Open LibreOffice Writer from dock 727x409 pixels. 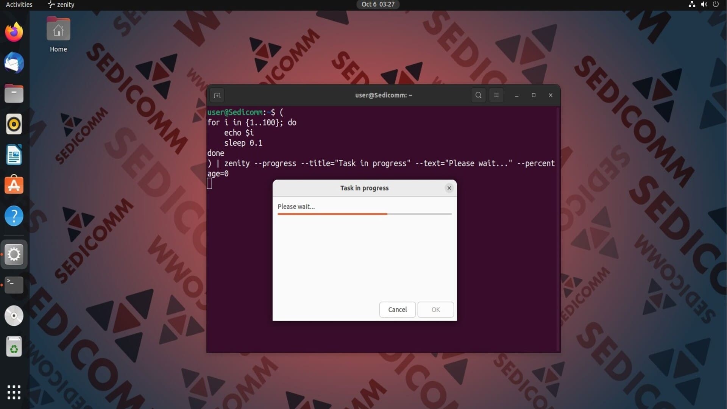click(14, 155)
